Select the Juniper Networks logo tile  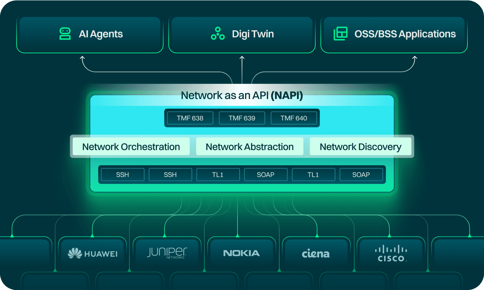pos(167,254)
